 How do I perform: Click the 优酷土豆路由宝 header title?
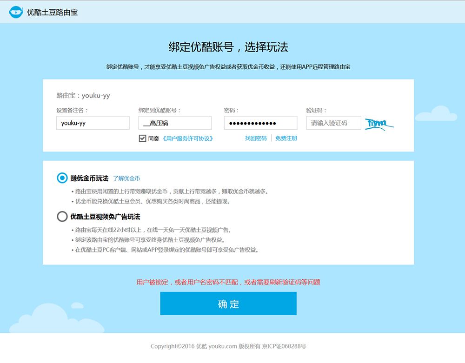tap(52, 12)
